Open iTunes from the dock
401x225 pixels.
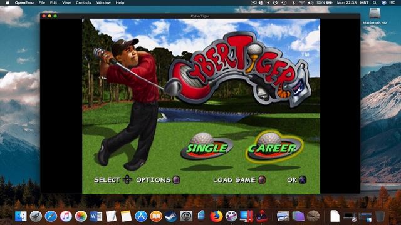pos(66,216)
